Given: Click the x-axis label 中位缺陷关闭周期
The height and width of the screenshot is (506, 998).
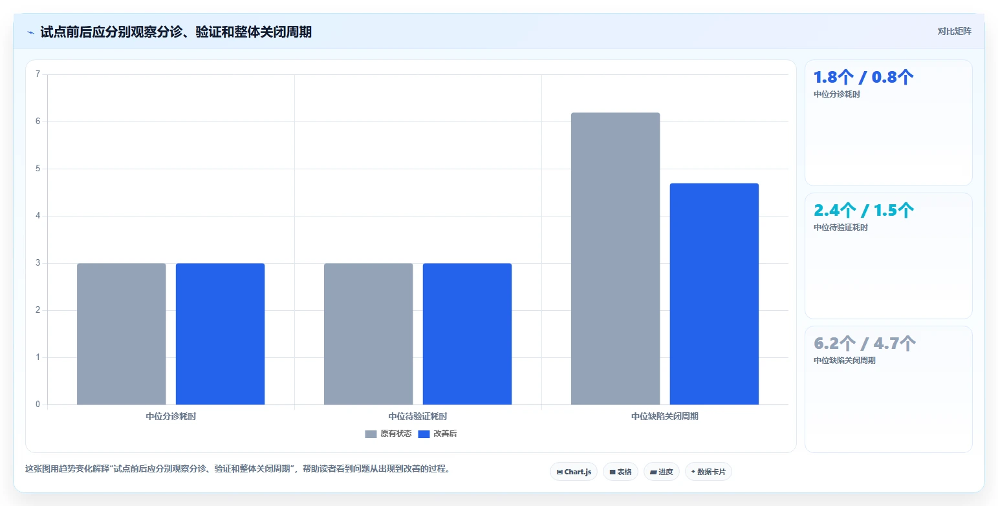Looking at the screenshot, I should (x=665, y=417).
